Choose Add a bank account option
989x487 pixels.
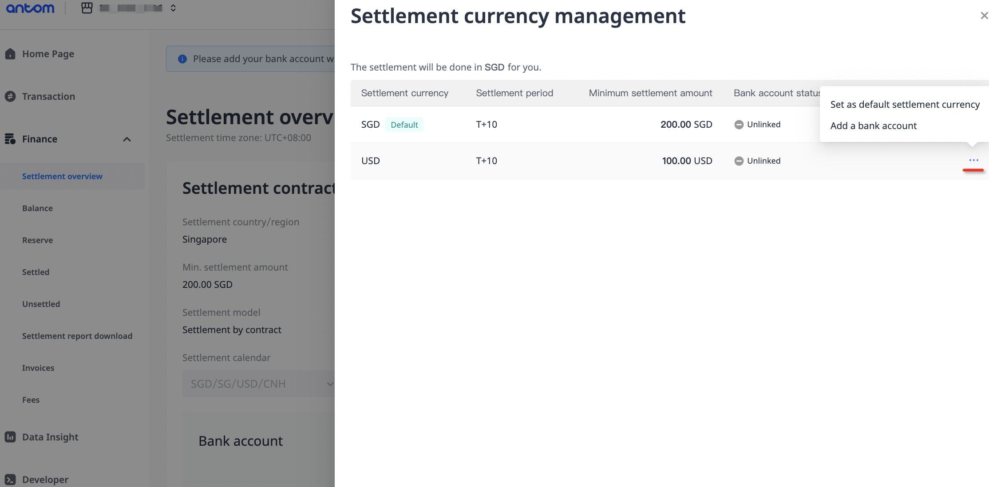pos(873,126)
